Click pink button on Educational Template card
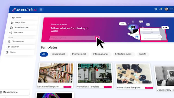The width and height of the screenshot is (174, 98). [x=67, y=87]
